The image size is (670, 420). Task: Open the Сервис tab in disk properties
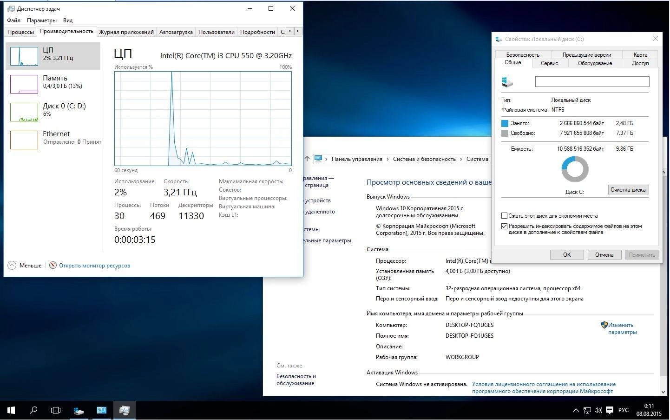click(549, 63)
